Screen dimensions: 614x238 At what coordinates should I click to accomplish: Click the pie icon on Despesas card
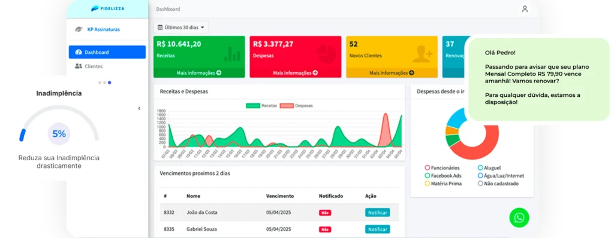pos(326,54)
